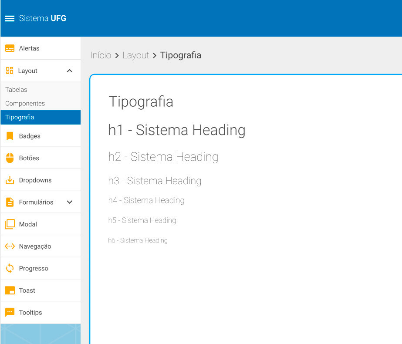Click the Botões mouse icon
This screenshot has width=402, height=344.
10,158
